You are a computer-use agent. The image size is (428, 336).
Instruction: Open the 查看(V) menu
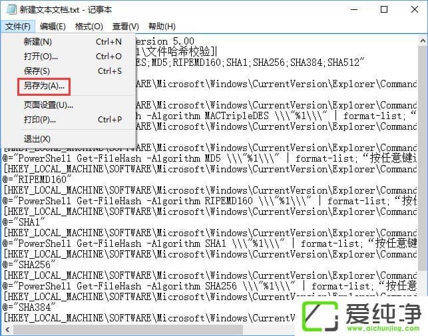pyautogui.click(x=126, y=27)
